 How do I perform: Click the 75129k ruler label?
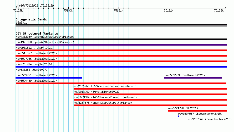(18, 10)
